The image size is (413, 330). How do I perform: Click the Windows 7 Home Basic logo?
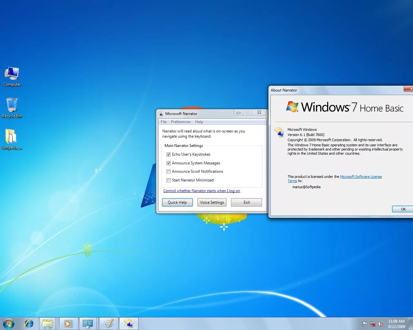tap(345, 107)
